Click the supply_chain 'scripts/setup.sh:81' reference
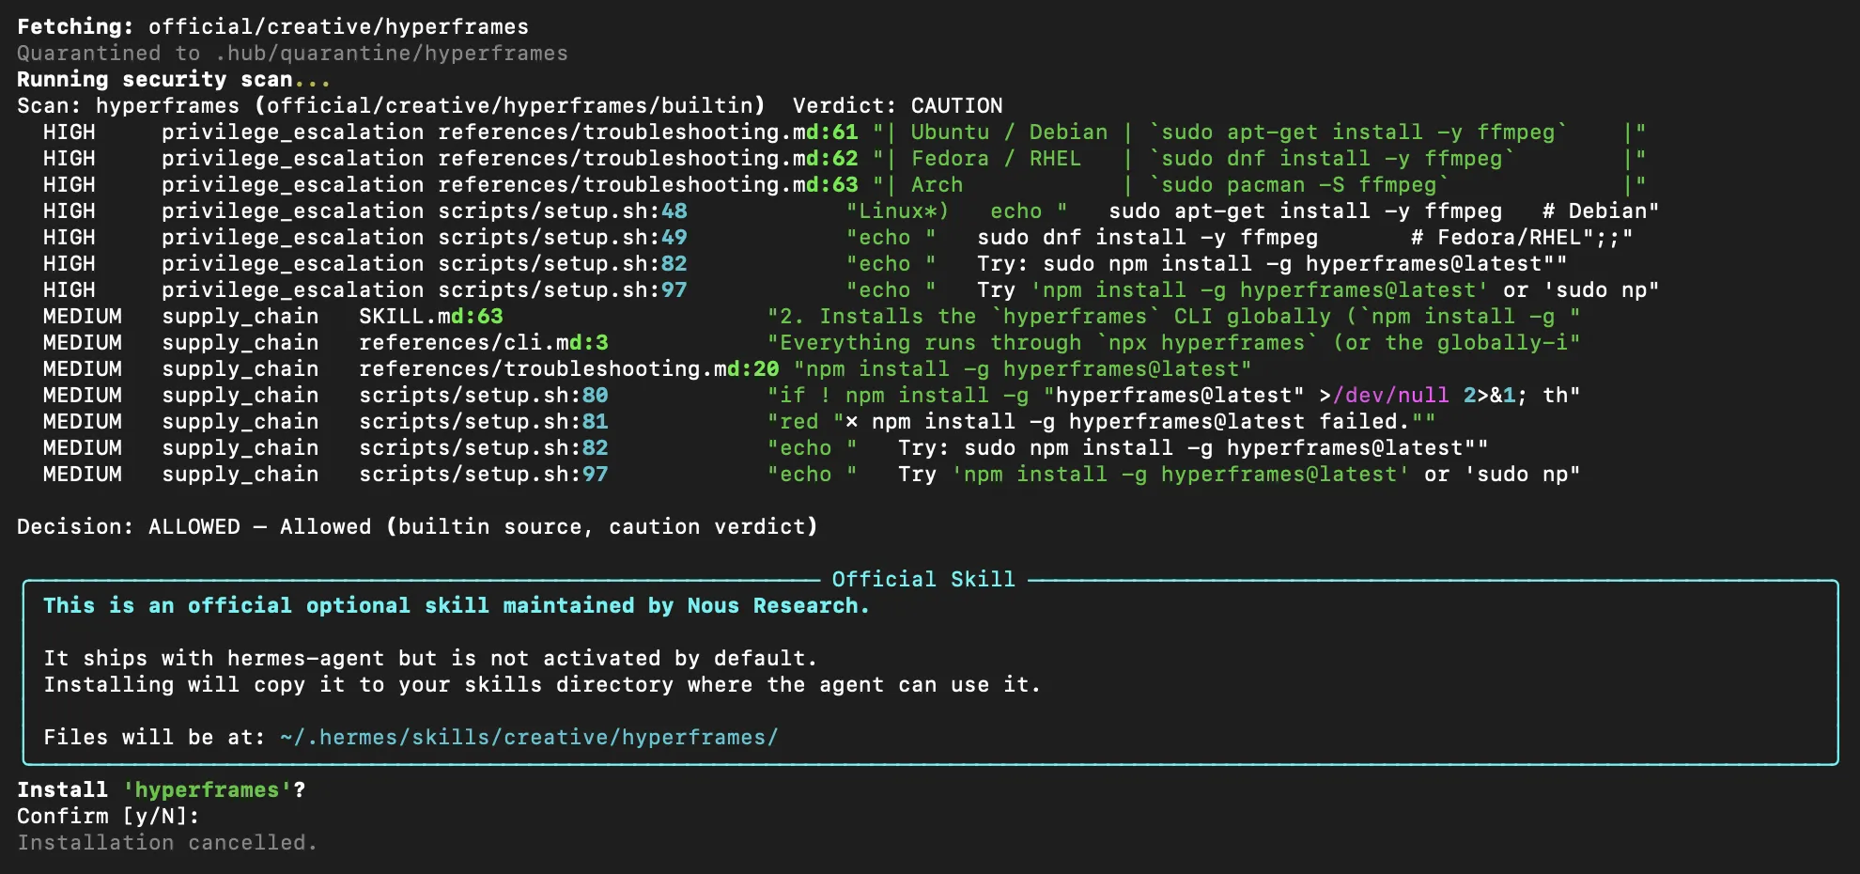1860x874 pixels. [484, 422]
